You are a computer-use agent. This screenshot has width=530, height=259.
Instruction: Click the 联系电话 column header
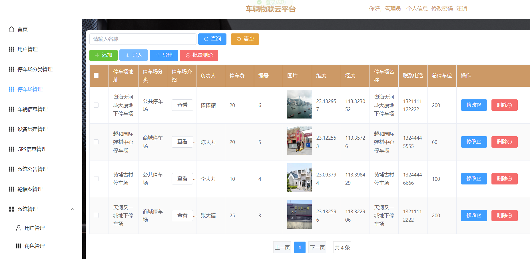413,75
